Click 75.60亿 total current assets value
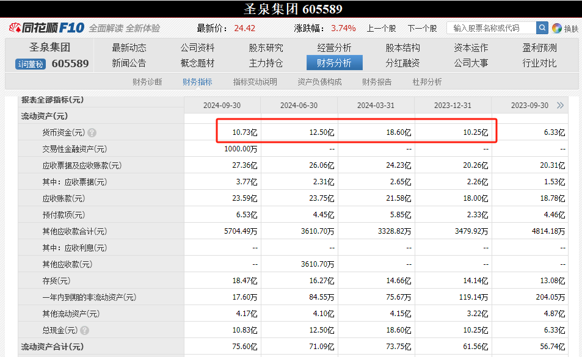582x357 pixels. [245, 347]
